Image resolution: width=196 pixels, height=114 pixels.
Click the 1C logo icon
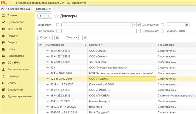tap(4, 3)
